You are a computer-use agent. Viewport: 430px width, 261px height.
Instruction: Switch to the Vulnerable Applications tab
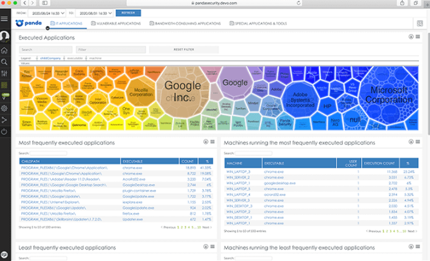click(x=116, y=24)
